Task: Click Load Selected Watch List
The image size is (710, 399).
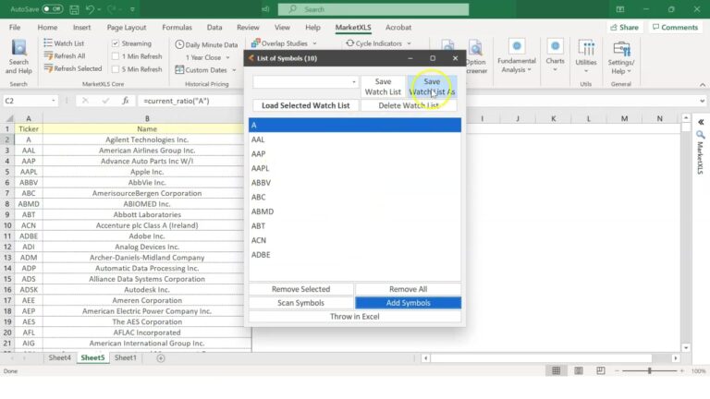Action: point(306,105)
